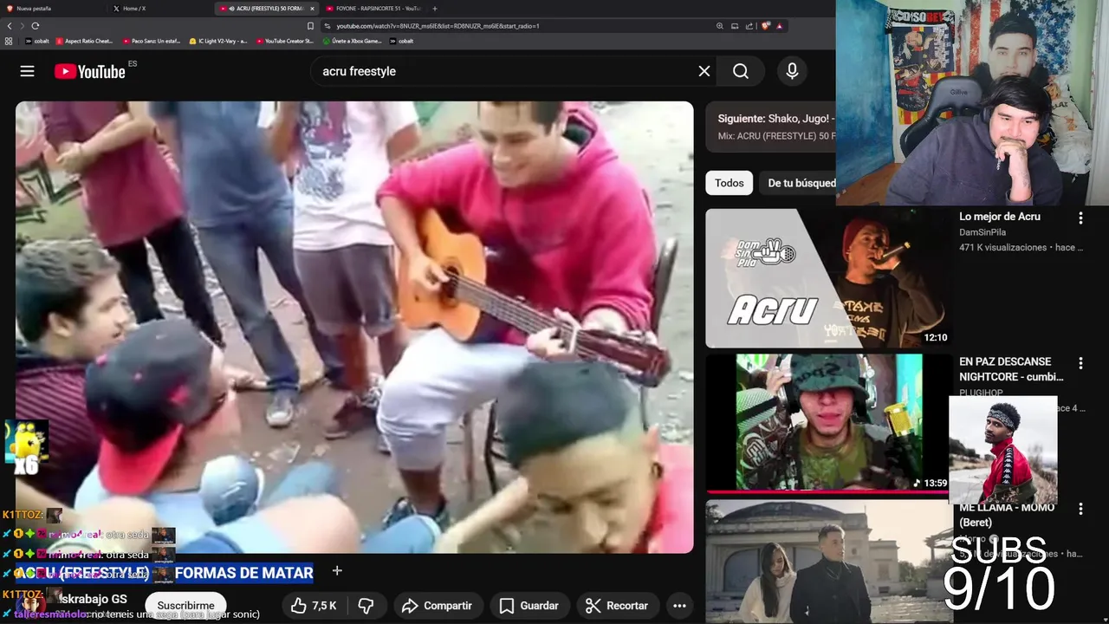Like the video showing 7,5 K
Image resolution: width=1109 pixels, height=624 pixels.
(x=314, y=606)
